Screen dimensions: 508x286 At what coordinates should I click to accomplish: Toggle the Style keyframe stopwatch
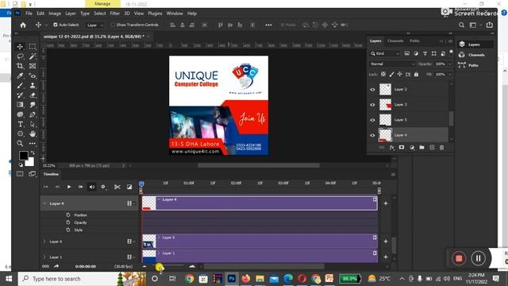tap(68, 230)
